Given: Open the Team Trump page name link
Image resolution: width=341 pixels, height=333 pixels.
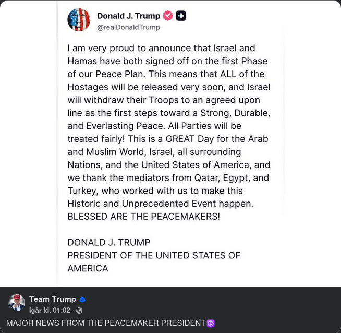Looking at the screenshot, I should pyautogui.click(x=53, y=299).
